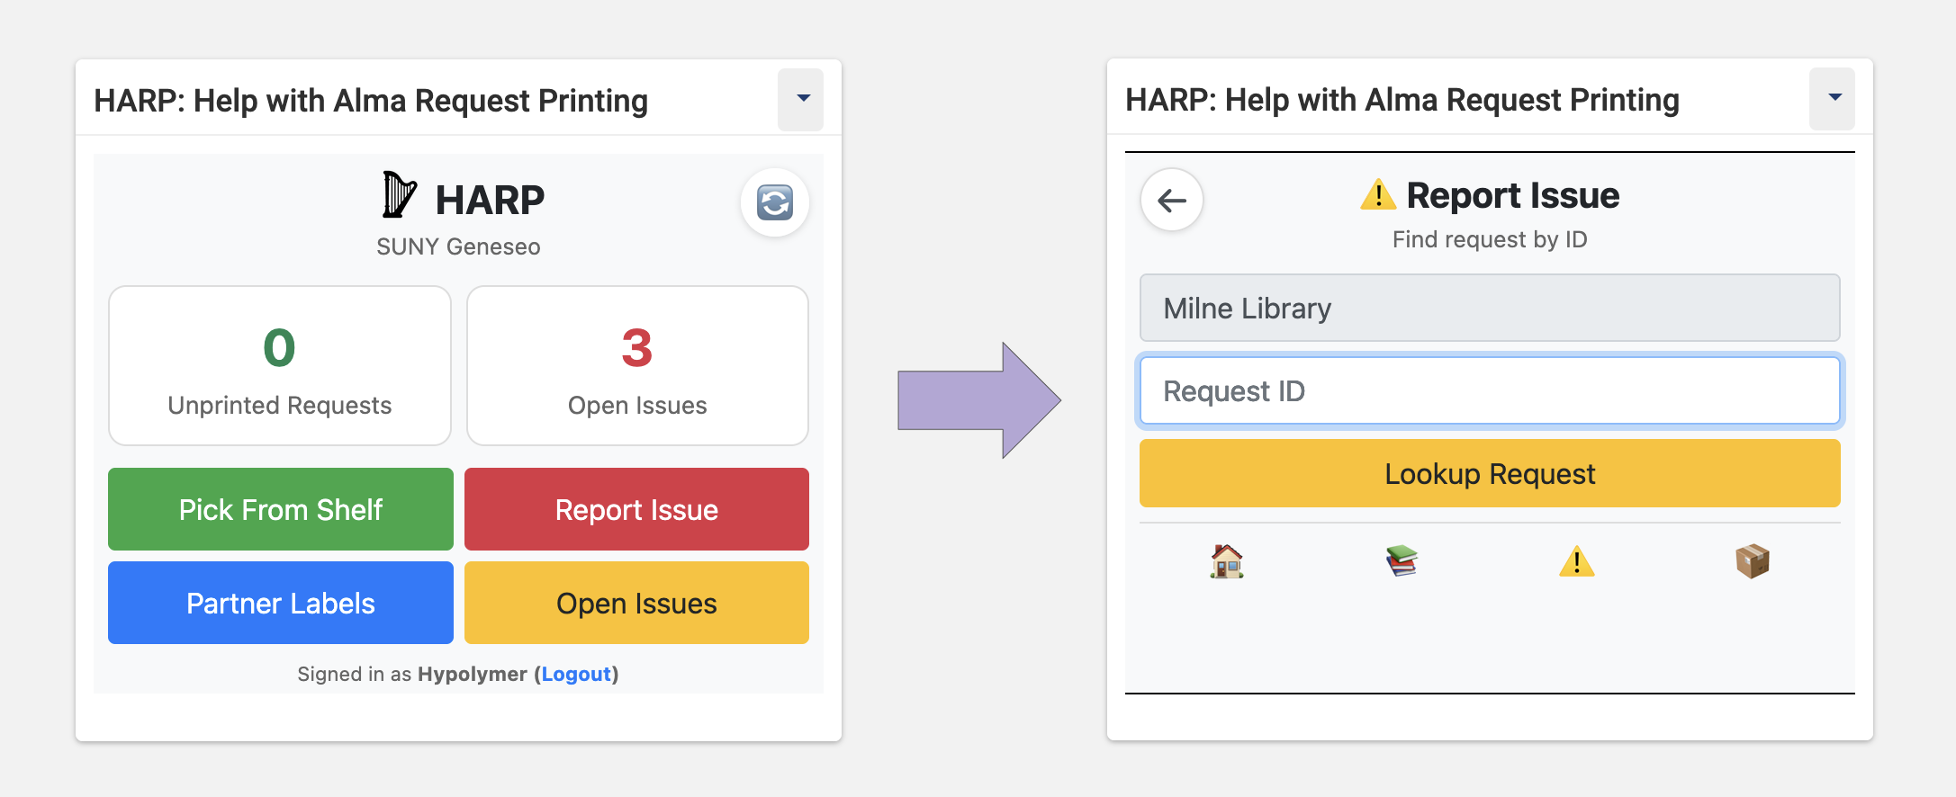
Task: Expand the left HARP widget dropdown arrow
Action: 801,99
